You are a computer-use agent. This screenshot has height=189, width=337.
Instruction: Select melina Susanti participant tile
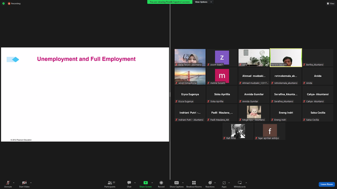222,76
